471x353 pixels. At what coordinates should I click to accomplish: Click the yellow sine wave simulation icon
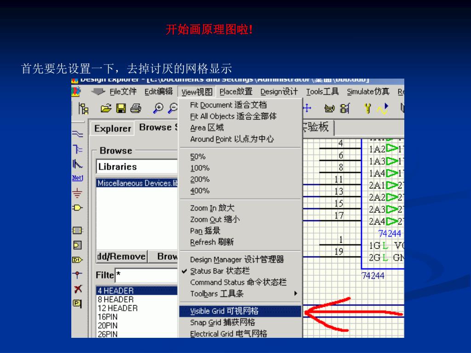pos(383,108)
